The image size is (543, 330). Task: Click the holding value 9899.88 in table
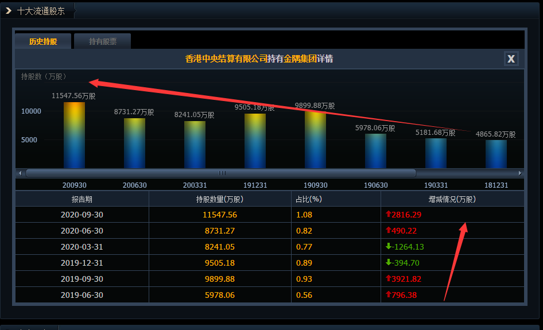pyautogui.click(x=220, y=279)
